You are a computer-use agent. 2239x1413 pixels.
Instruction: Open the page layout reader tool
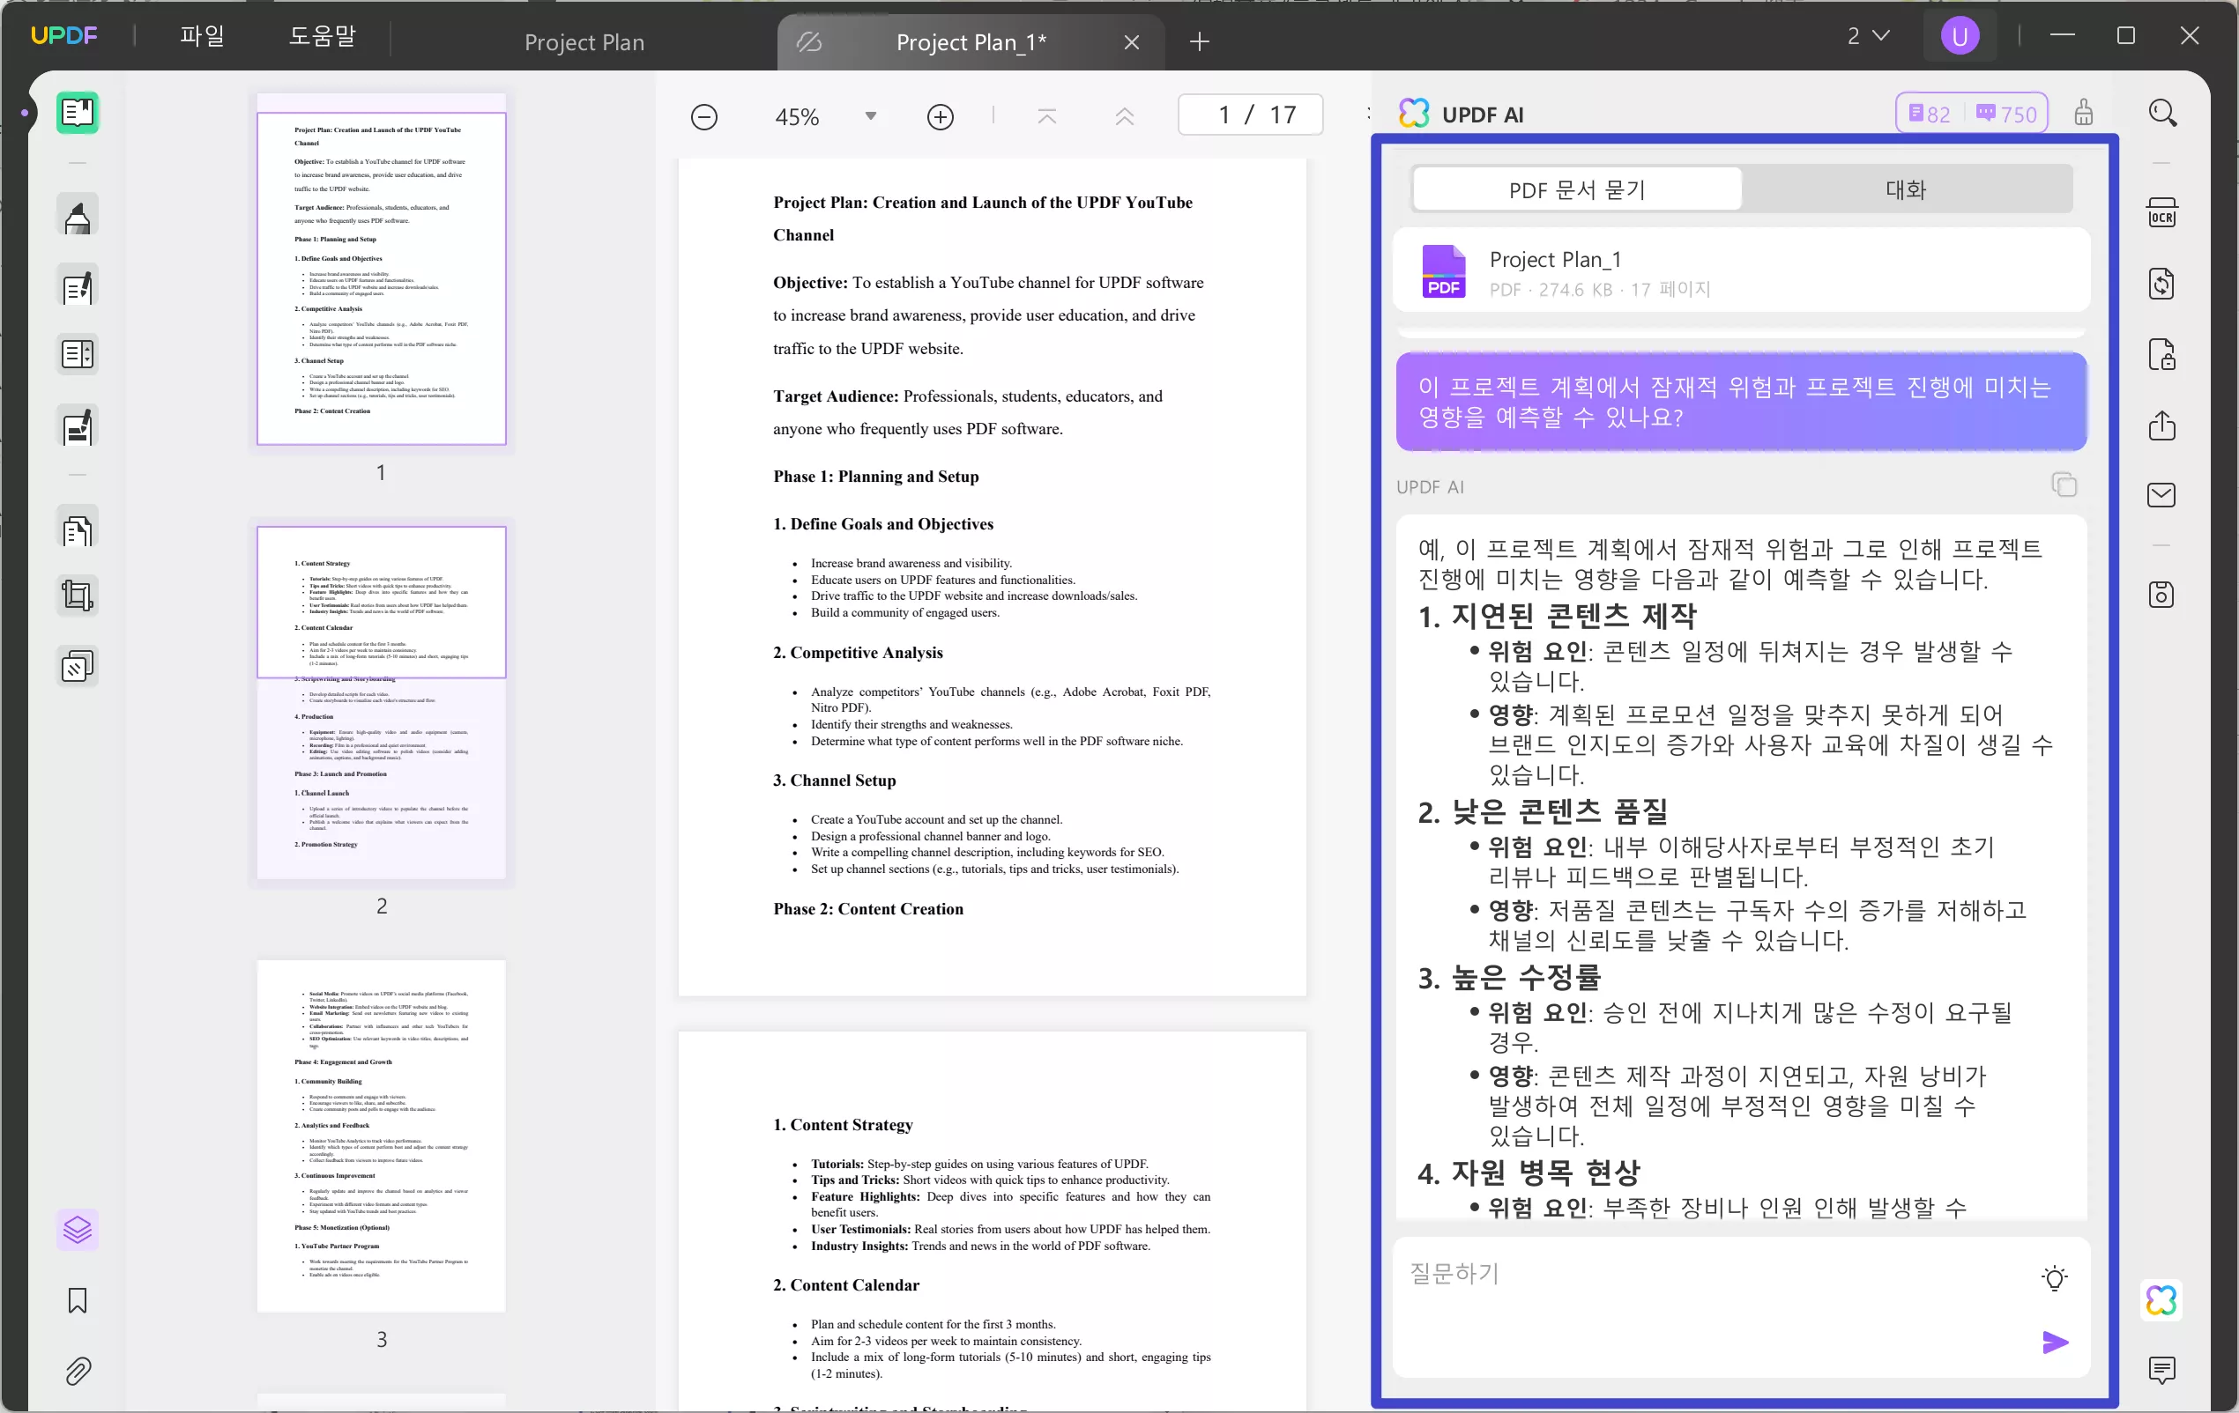78,355
